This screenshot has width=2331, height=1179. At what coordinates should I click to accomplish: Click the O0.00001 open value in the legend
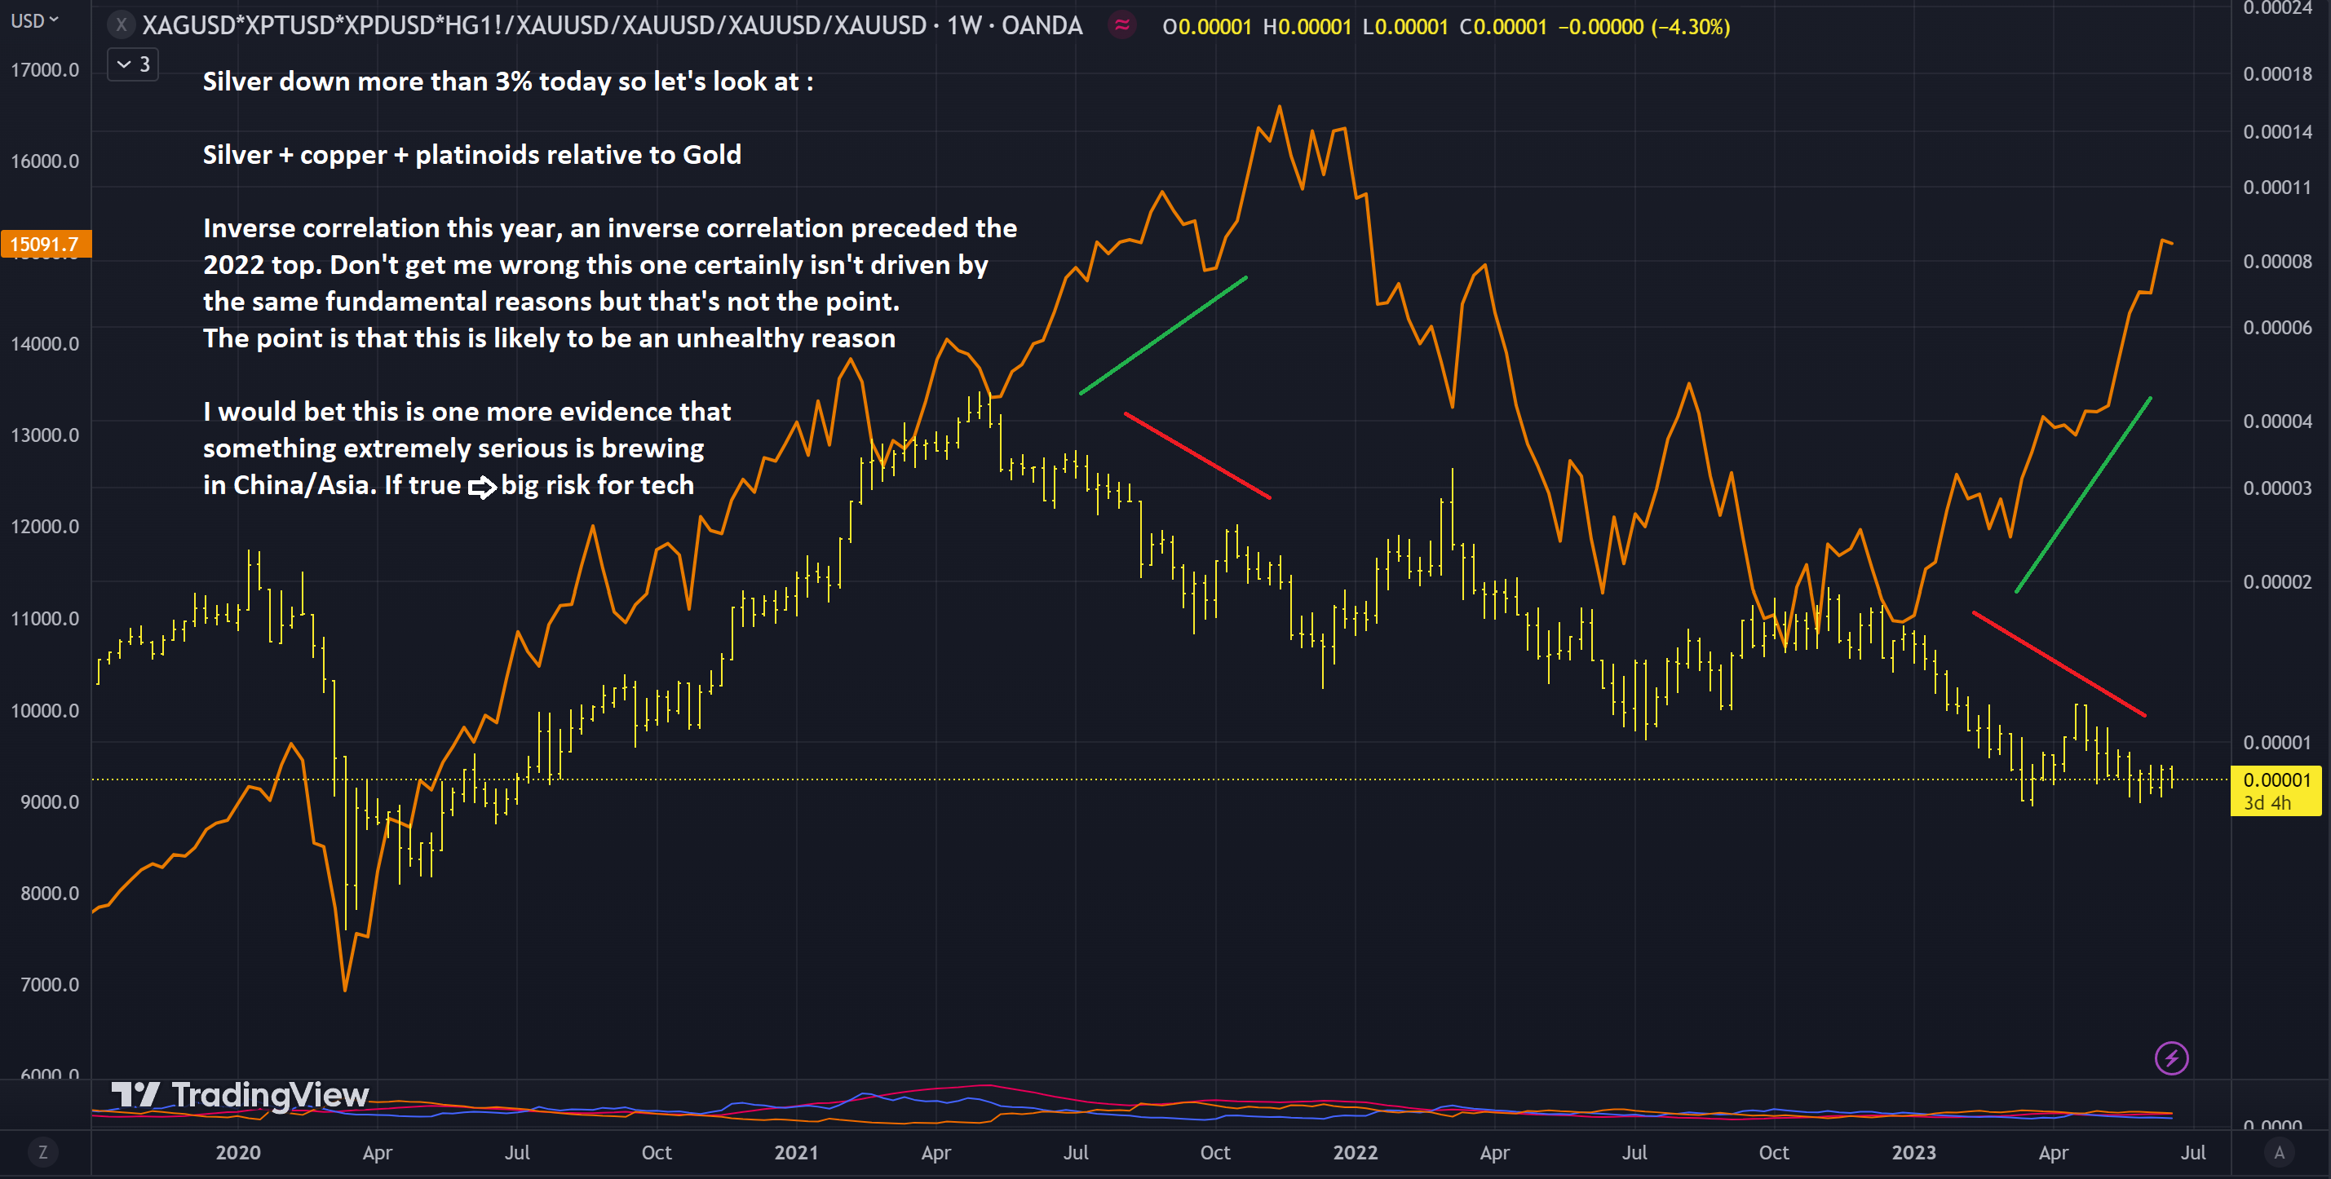(x=1206, y=26)
